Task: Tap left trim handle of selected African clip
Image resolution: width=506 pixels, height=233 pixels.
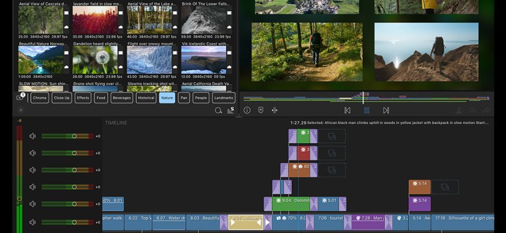Action: pyautogui.click(x=233, y=223)
